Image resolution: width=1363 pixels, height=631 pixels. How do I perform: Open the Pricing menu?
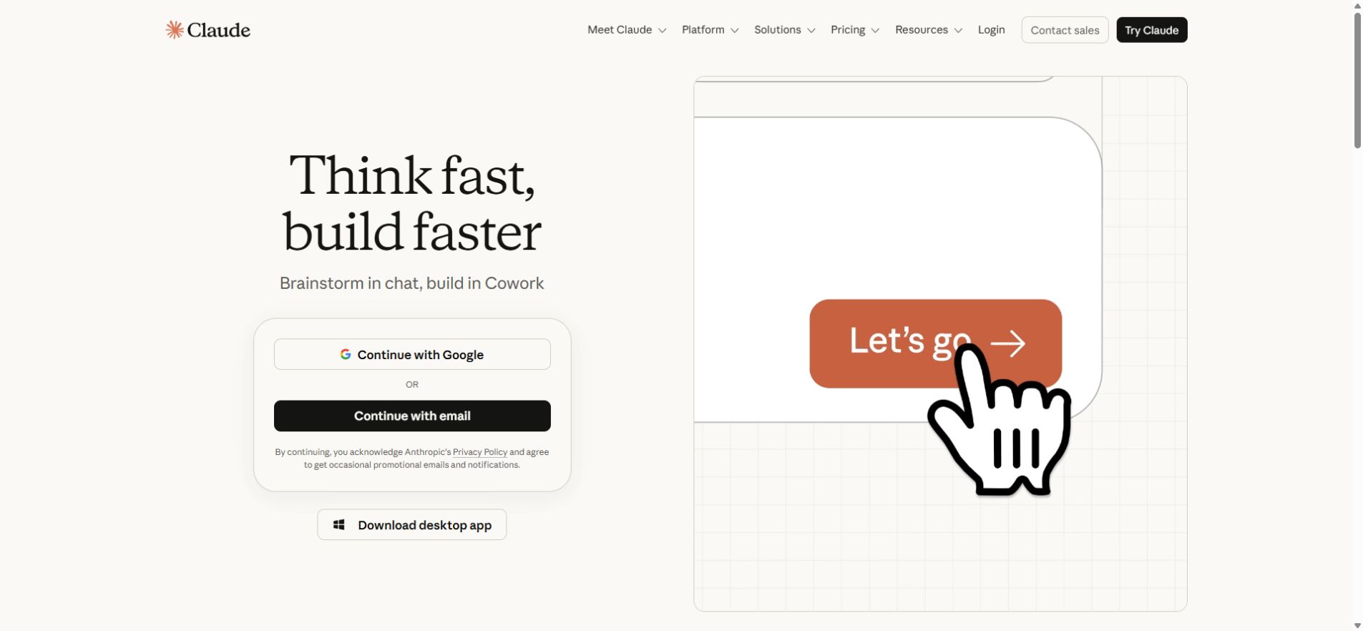855,30
